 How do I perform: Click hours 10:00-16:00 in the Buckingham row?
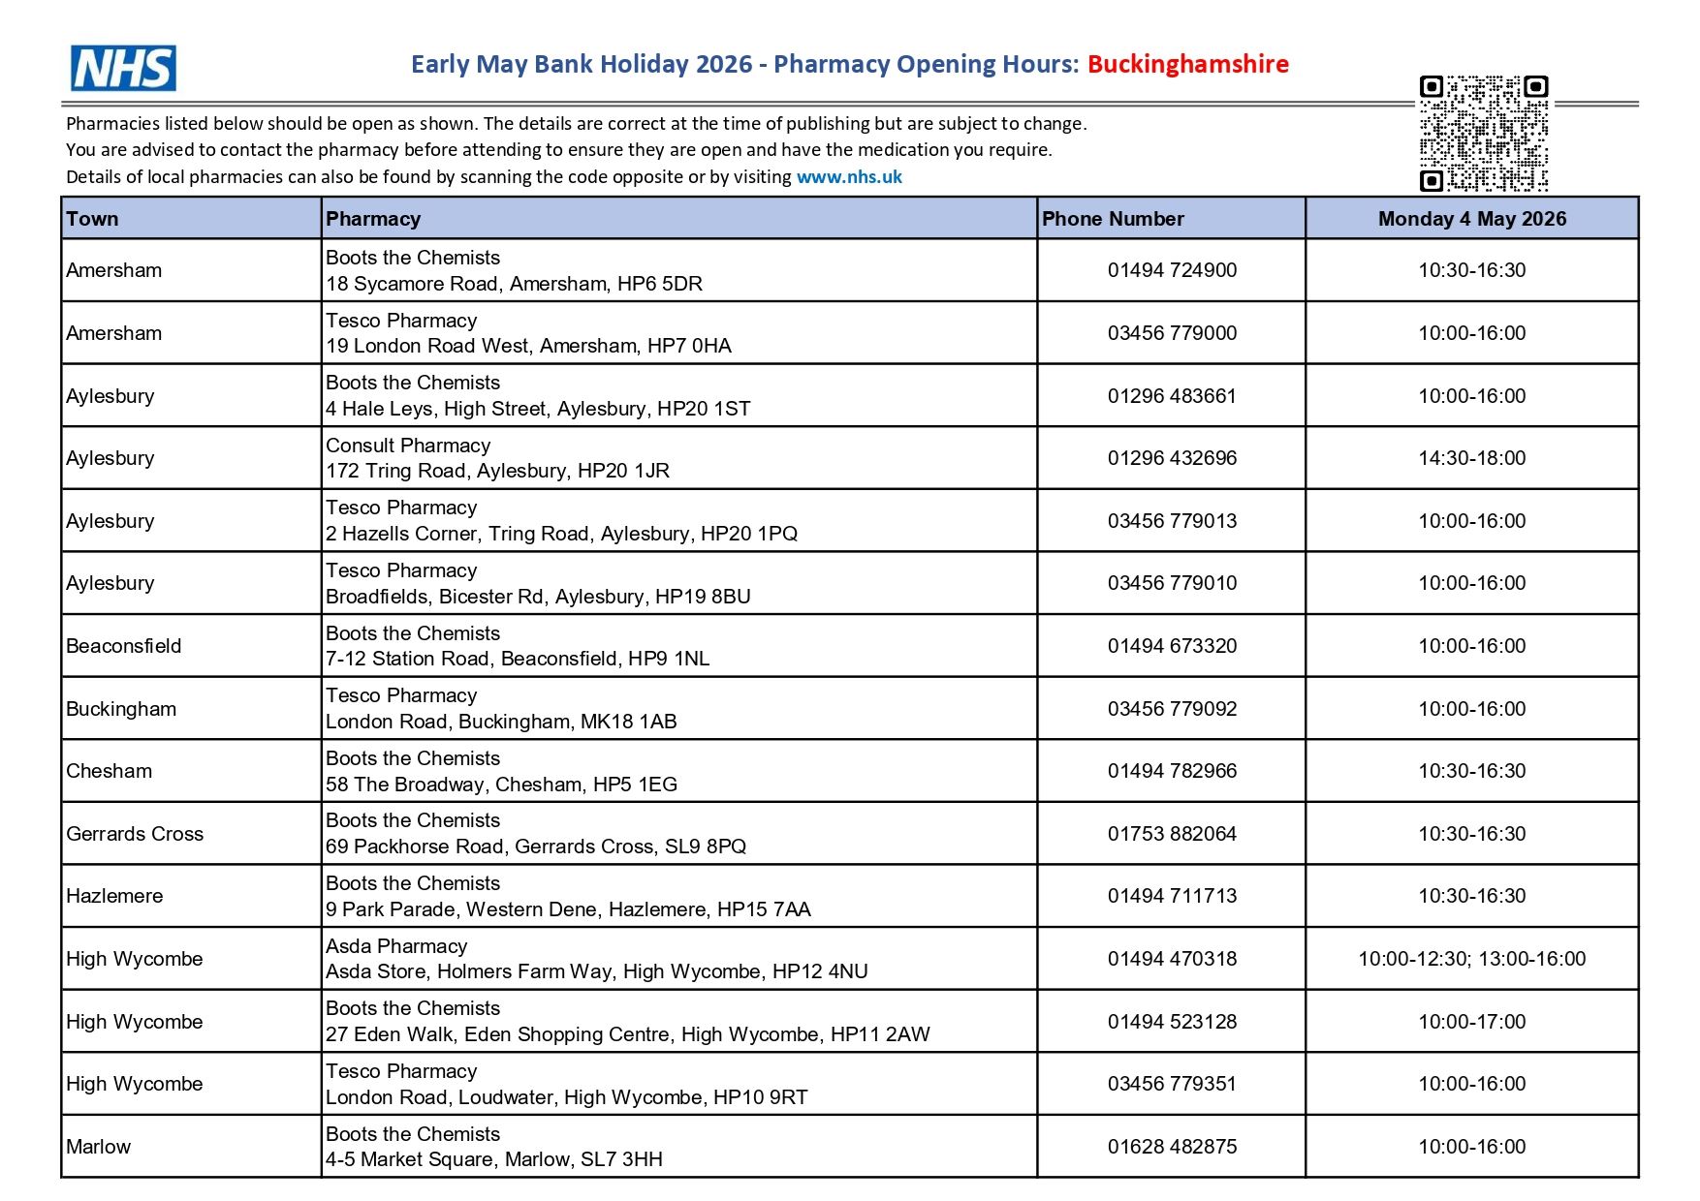1472,709
